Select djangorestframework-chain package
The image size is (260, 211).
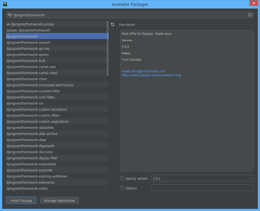(x=57, y=79)
